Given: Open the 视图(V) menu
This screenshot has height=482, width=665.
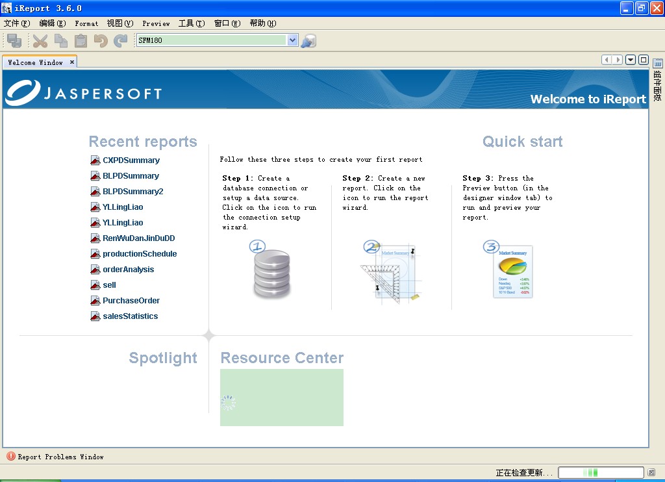Looking at the screenshot, I should 120,23.
